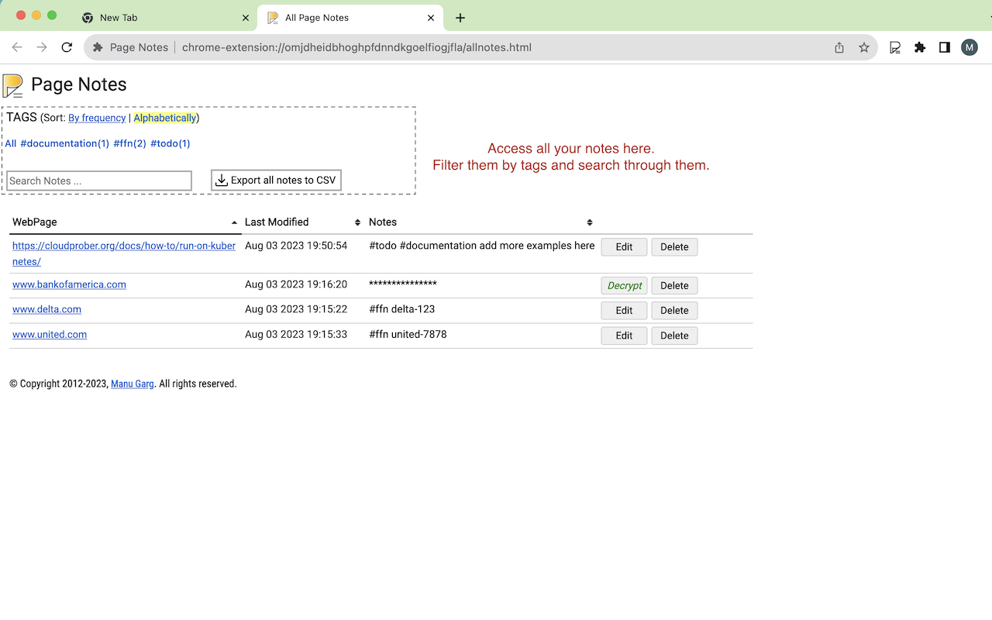Image resolution: width=992 pixels, height=620 pixels.
Task: Bookmark this page with the star icon
Action: click(864, 47)
